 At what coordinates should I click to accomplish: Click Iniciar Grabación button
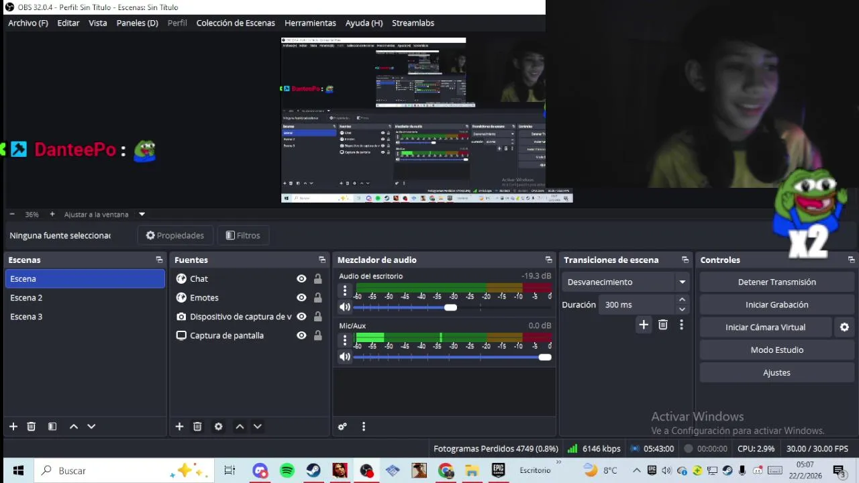(x=777, y=305)
